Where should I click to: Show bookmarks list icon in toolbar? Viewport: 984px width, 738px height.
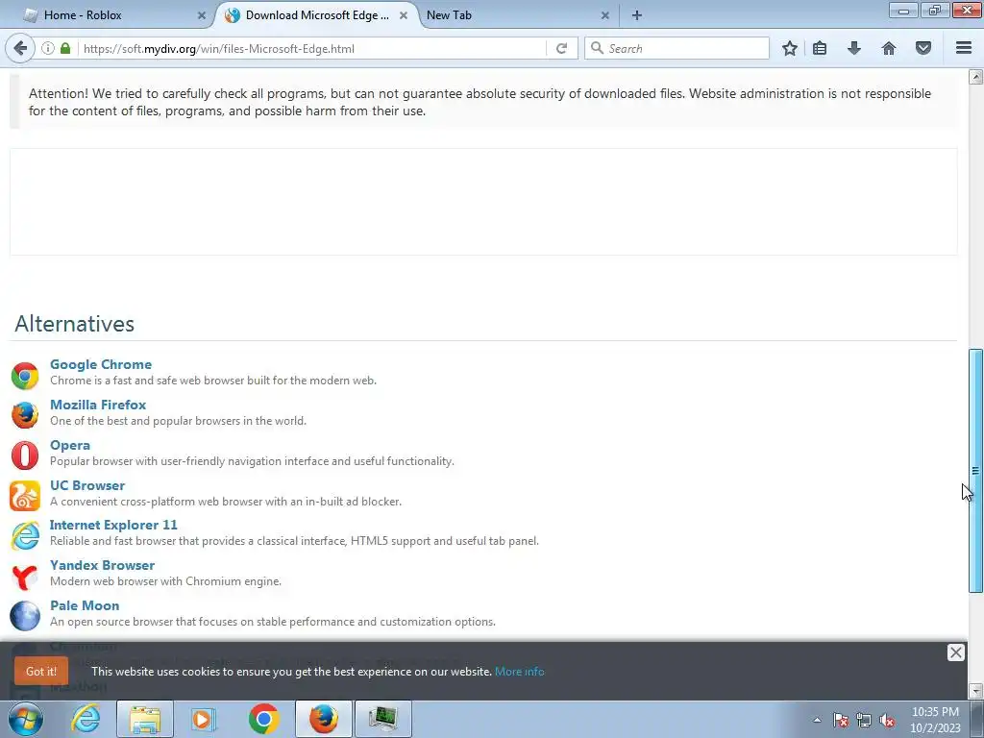[x=820, y=48]
